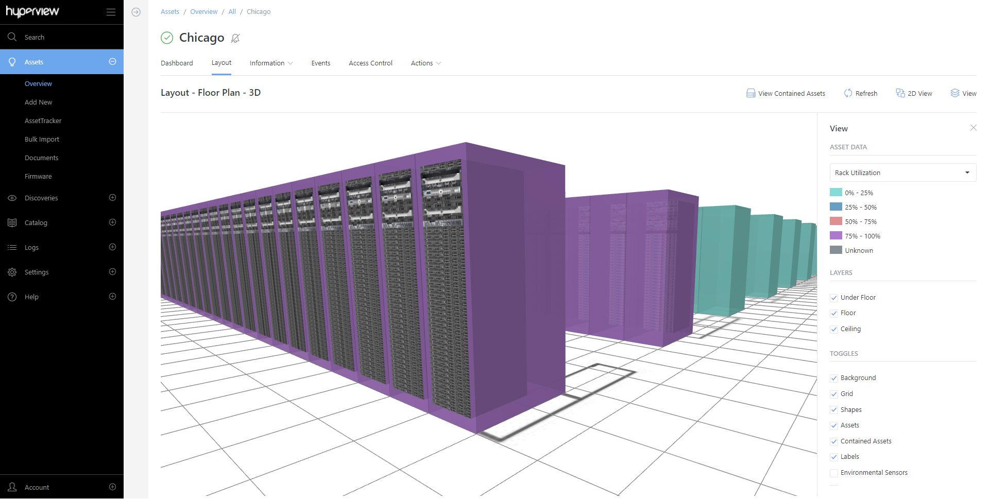This screenshot has height=499, width=989.
Task: Select the purple 75% - 100% legend swatch
Action: pyautogui.click(x=835, y=236)
